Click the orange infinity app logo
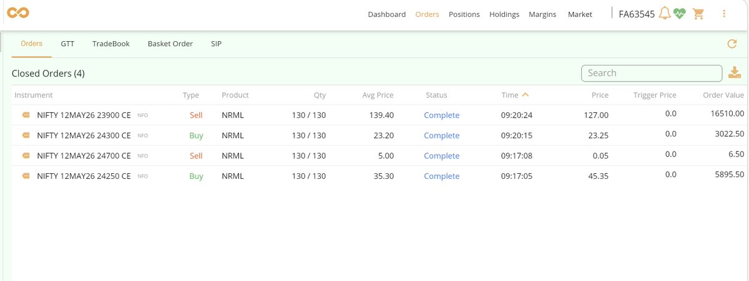The image size is (749, 281). click(19, 14)
